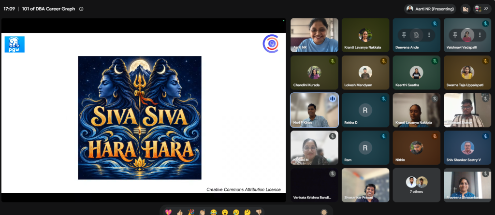The image size is (495, 215).
Task: Select Kranti Lavanya Nakkala tile with live video
Action: (416, 110)
